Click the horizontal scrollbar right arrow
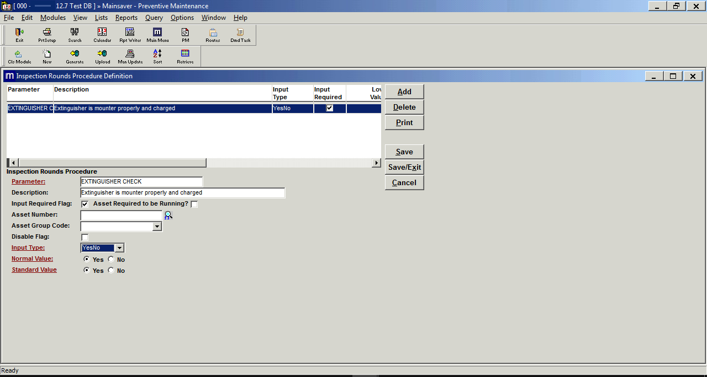707x377 pixels. (376, 163)
